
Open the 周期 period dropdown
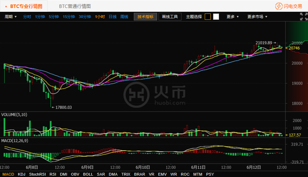pyautogui.click(x=10, y=17)
